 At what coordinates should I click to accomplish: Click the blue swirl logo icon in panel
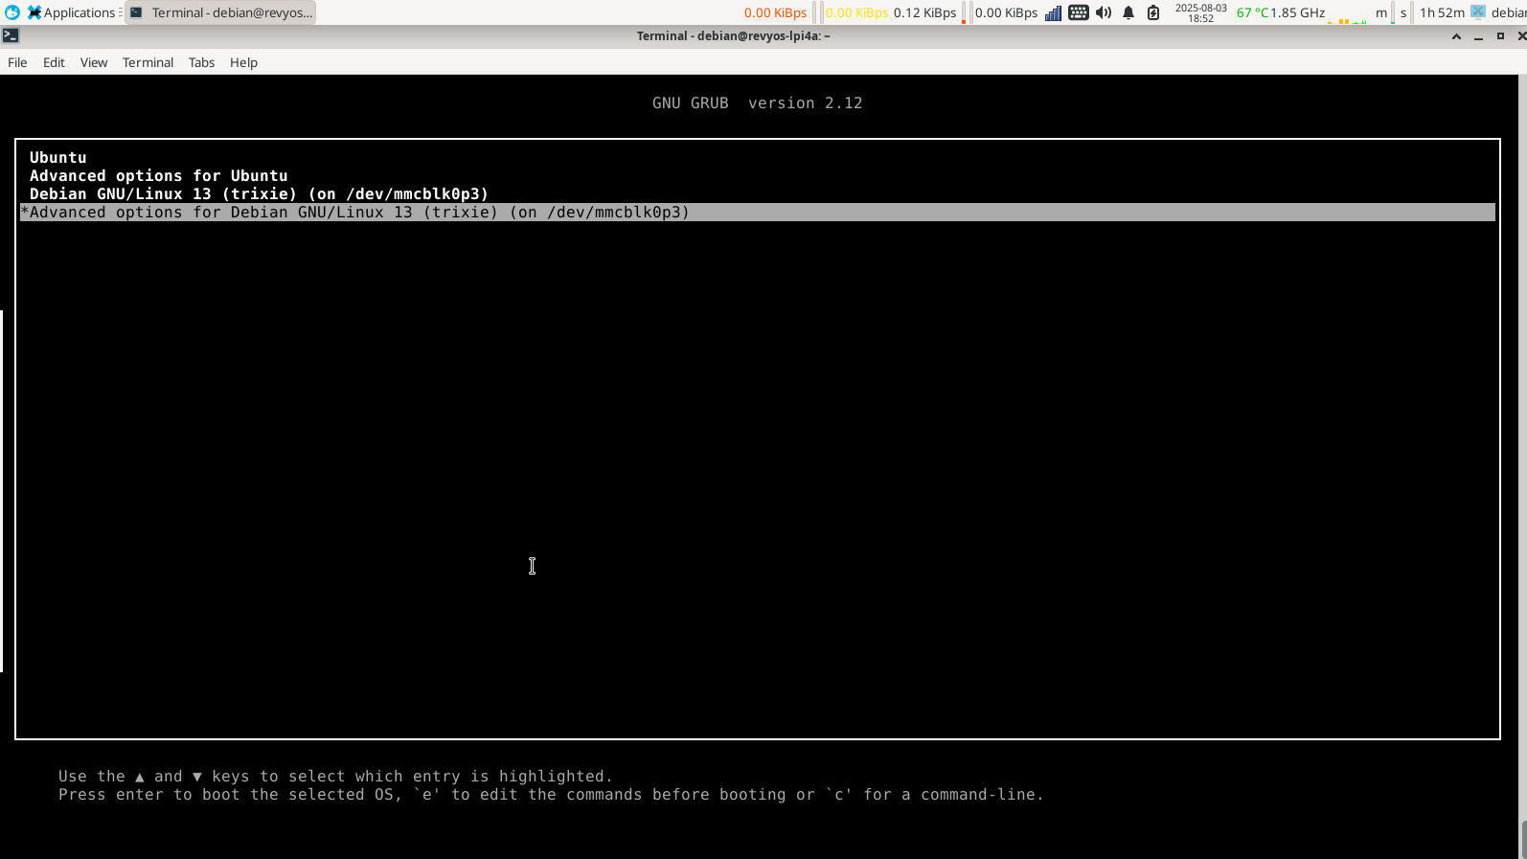(x=12, y=12)
